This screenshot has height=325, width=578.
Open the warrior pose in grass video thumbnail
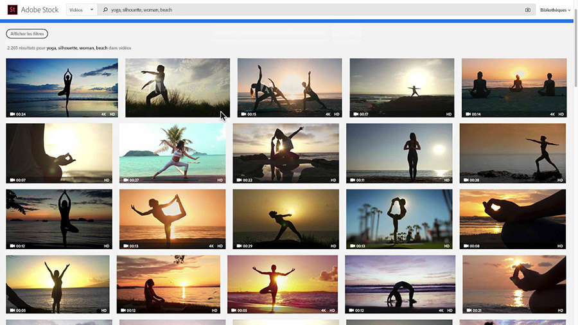(x=177, y=88)
